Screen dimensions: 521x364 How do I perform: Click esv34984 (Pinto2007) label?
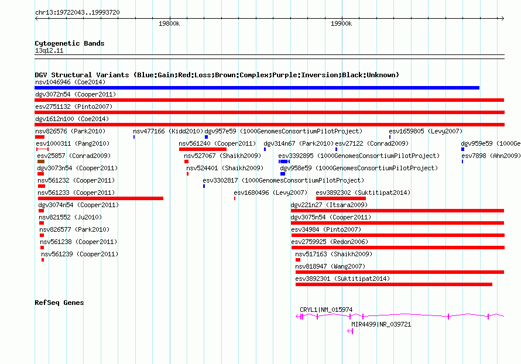point(326,229)
